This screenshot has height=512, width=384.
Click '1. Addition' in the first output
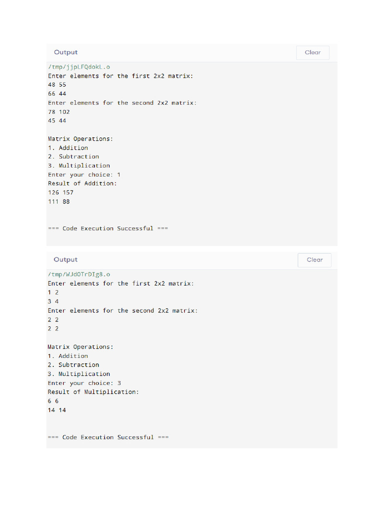point(68,148)
